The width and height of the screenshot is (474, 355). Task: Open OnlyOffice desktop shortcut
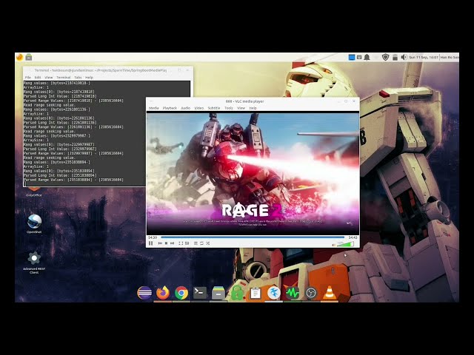(34, 192)
